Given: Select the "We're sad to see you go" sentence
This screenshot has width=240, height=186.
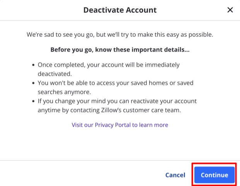Looking at the screenshot, I should (x=120, y=35).
